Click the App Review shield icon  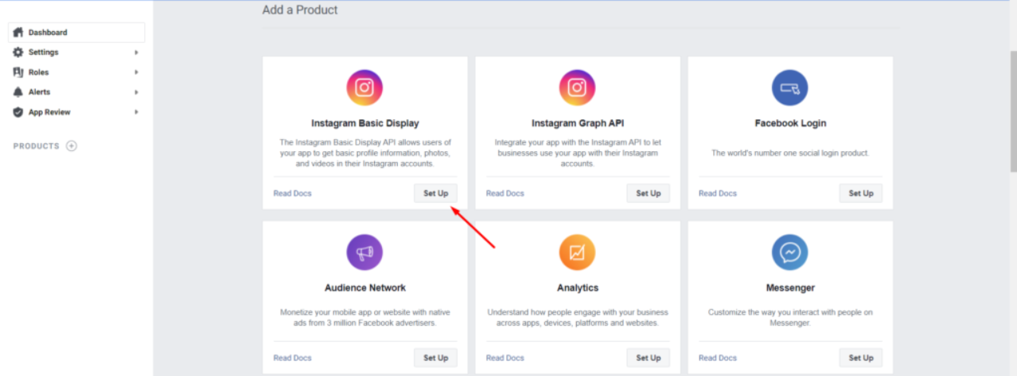click(18, 112)
